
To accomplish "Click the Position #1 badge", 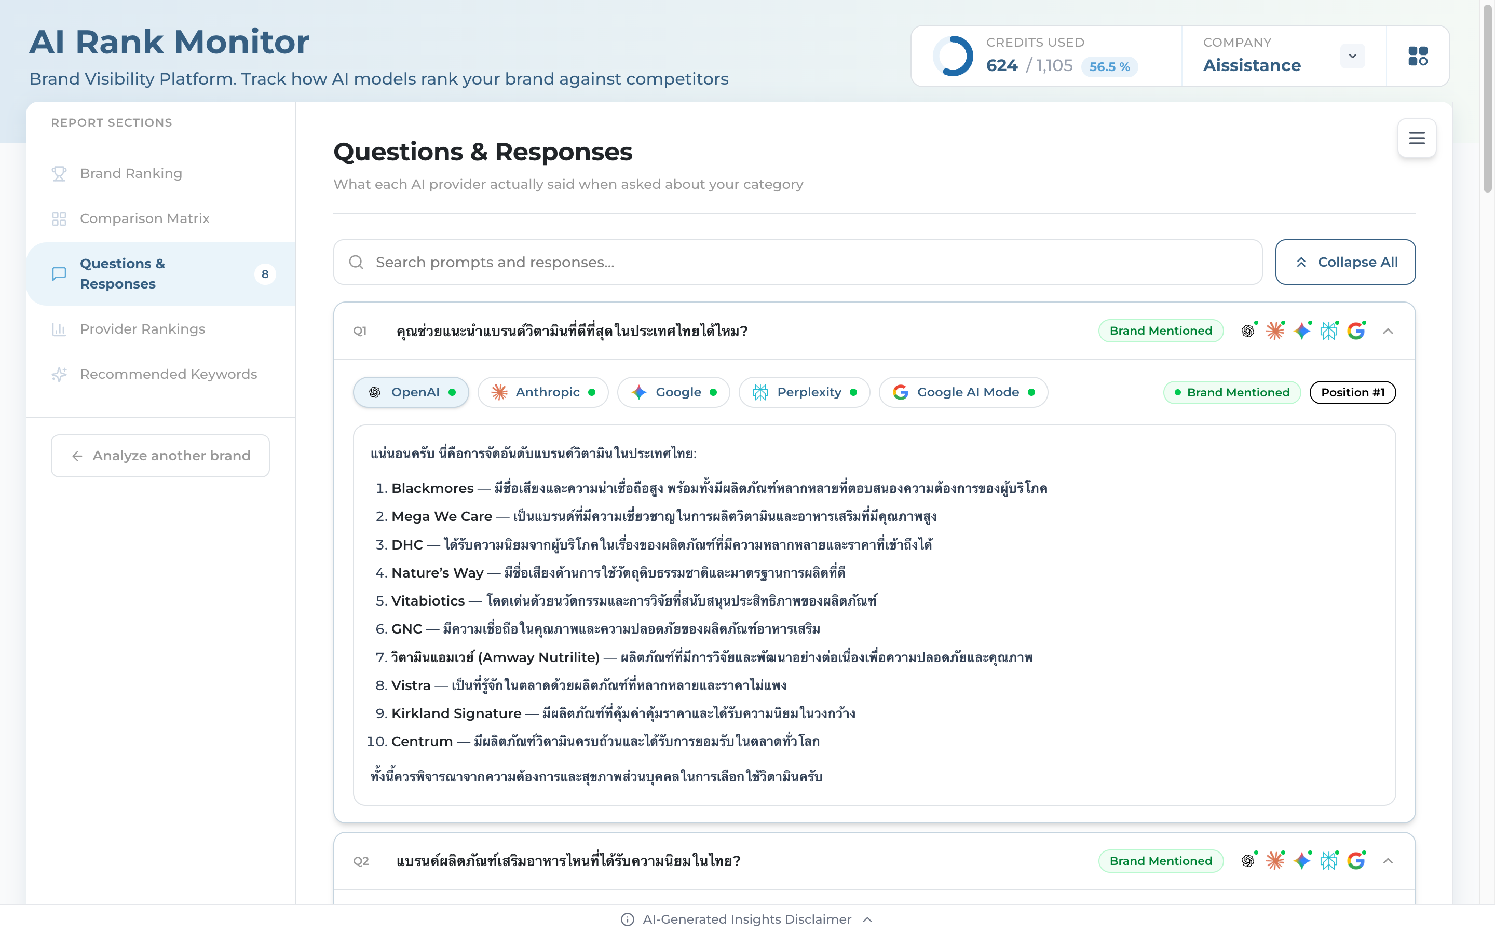I will pos(1352,392).
